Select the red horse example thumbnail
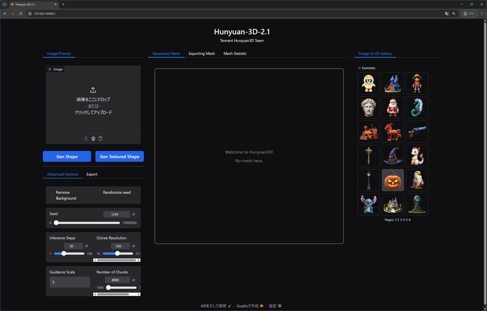This screenshot has height=311, width=487. 393,132
